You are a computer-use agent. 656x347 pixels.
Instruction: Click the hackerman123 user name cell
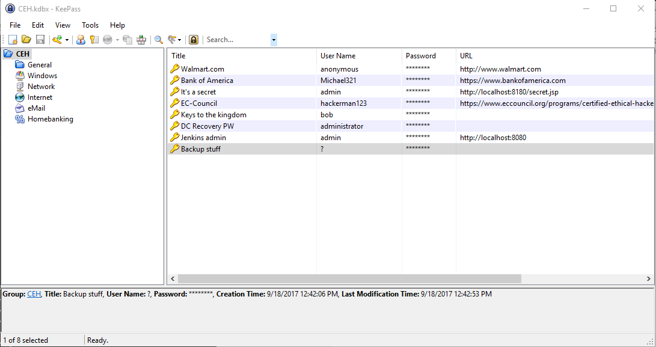pyautogui.click(x=343, y=103)
